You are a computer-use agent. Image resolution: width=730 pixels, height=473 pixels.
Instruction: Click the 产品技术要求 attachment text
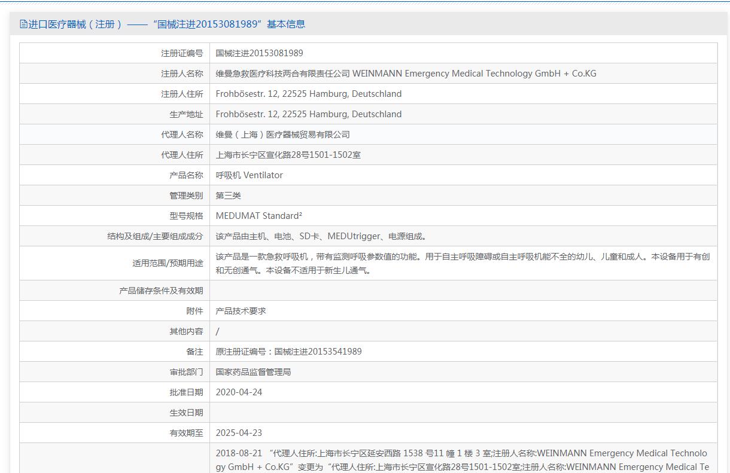[x=241, y=311]
